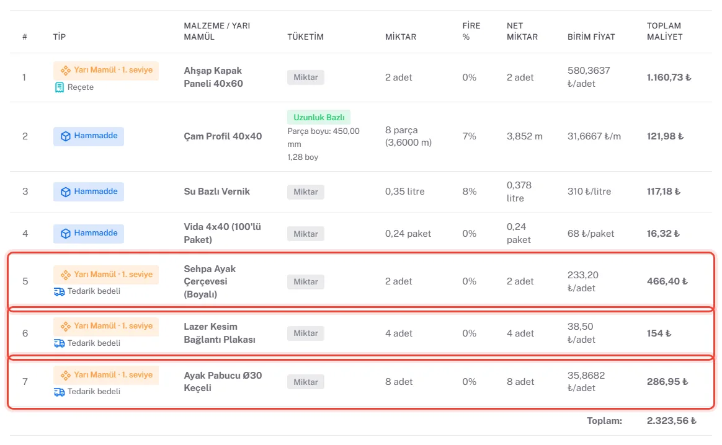Click the 8% fire value for Su Bazlı Vernik
Image resolution: width=722 pixels, height=445 pixels.
(469, 192)
